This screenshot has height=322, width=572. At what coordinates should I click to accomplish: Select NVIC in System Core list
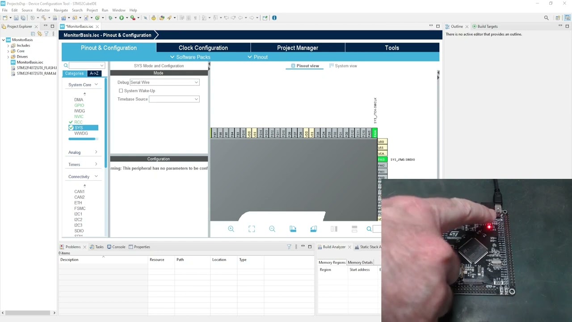[x=79, y=117]
